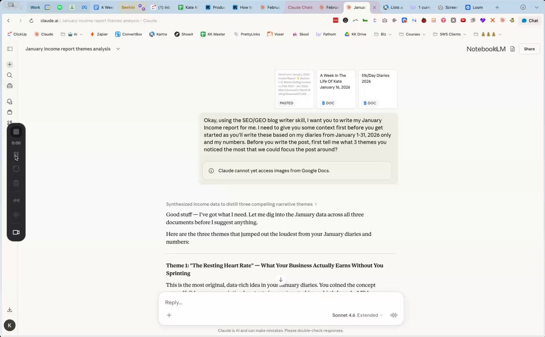
Task: Reload the page with the refresh icon
Action: click(x=31, y=21)
